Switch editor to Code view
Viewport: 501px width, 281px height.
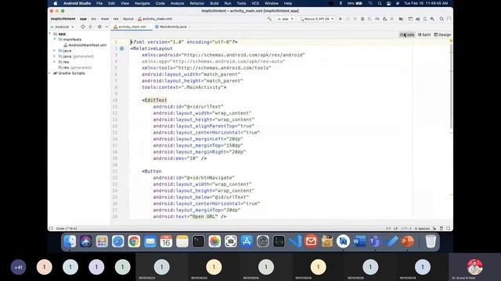407,34
